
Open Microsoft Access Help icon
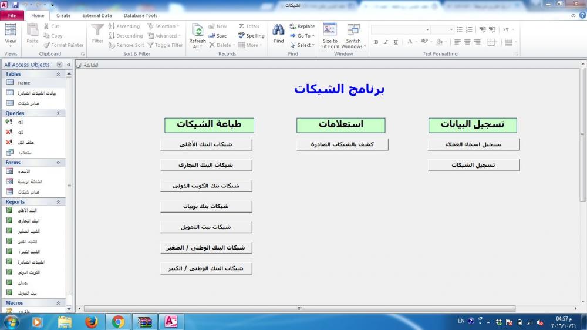[x=582, y=15]
